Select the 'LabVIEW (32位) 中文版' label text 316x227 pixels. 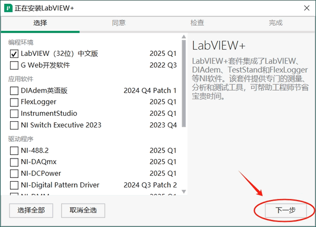(x=60, y=54)
